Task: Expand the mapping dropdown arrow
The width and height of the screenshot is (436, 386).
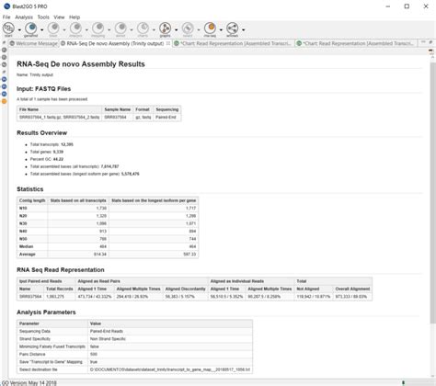Action: (x=109, y=29)
